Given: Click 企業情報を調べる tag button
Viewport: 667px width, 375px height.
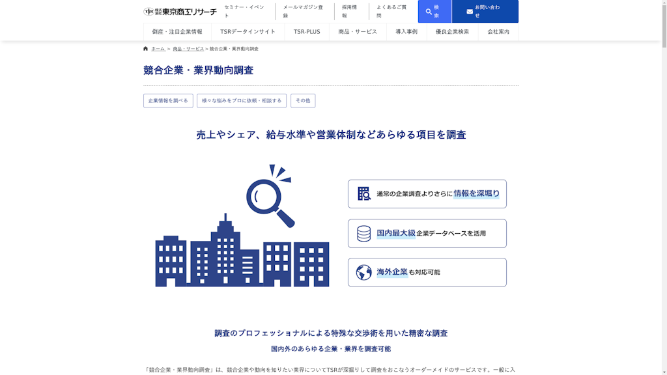Looking at the screenshot, I should 168,101.
